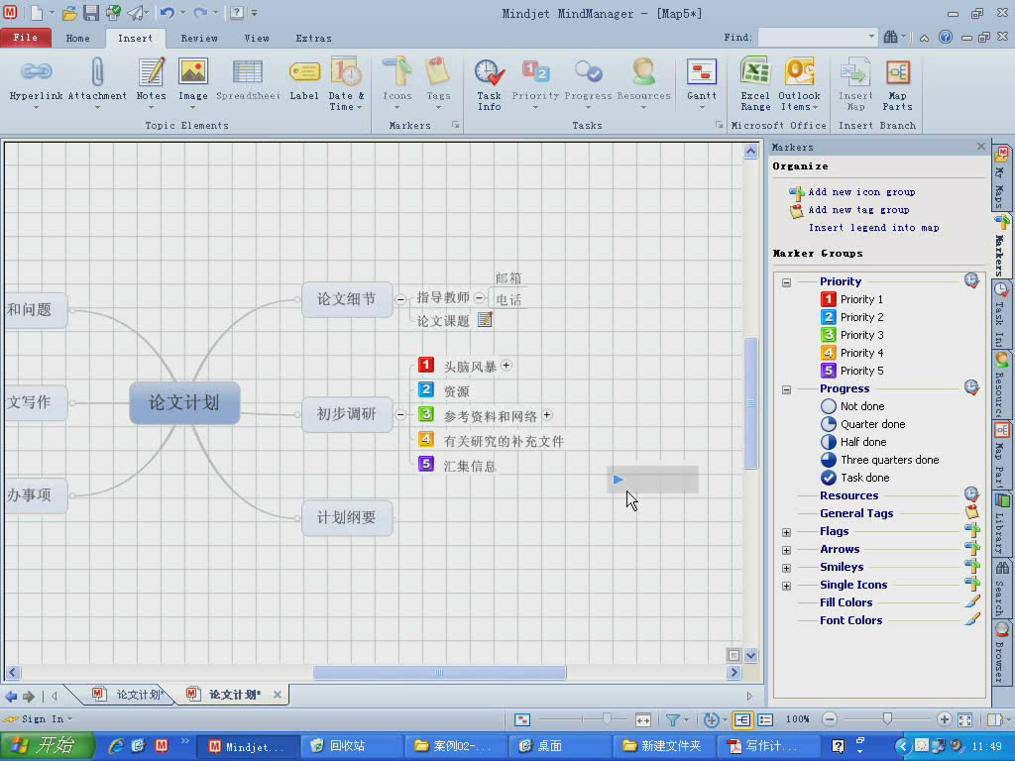Open the Library side tab
The height and width of the screenshot is (761, 1015).
tap(1001, 523)
